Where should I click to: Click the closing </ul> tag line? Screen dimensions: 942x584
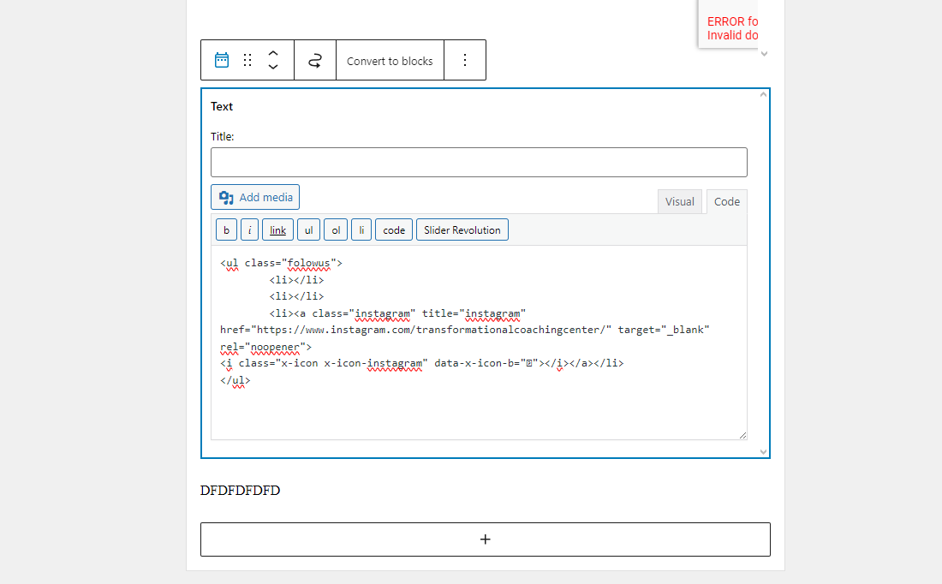(235, 380)
